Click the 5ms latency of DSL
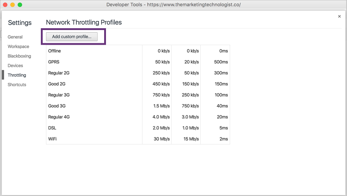 coord(223,128)
